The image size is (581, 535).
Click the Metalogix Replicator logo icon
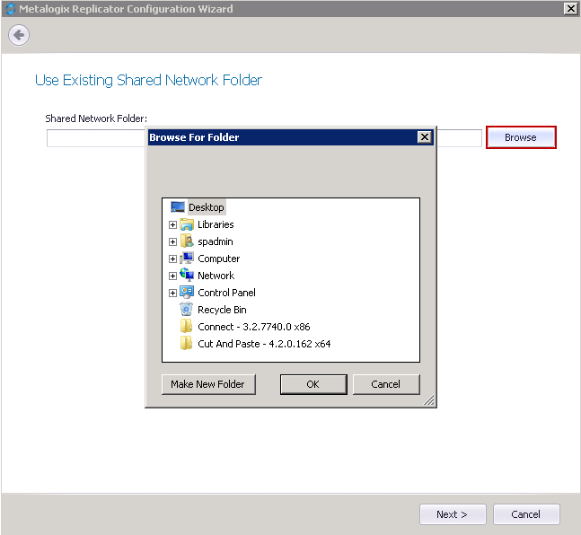coord(11,8)
